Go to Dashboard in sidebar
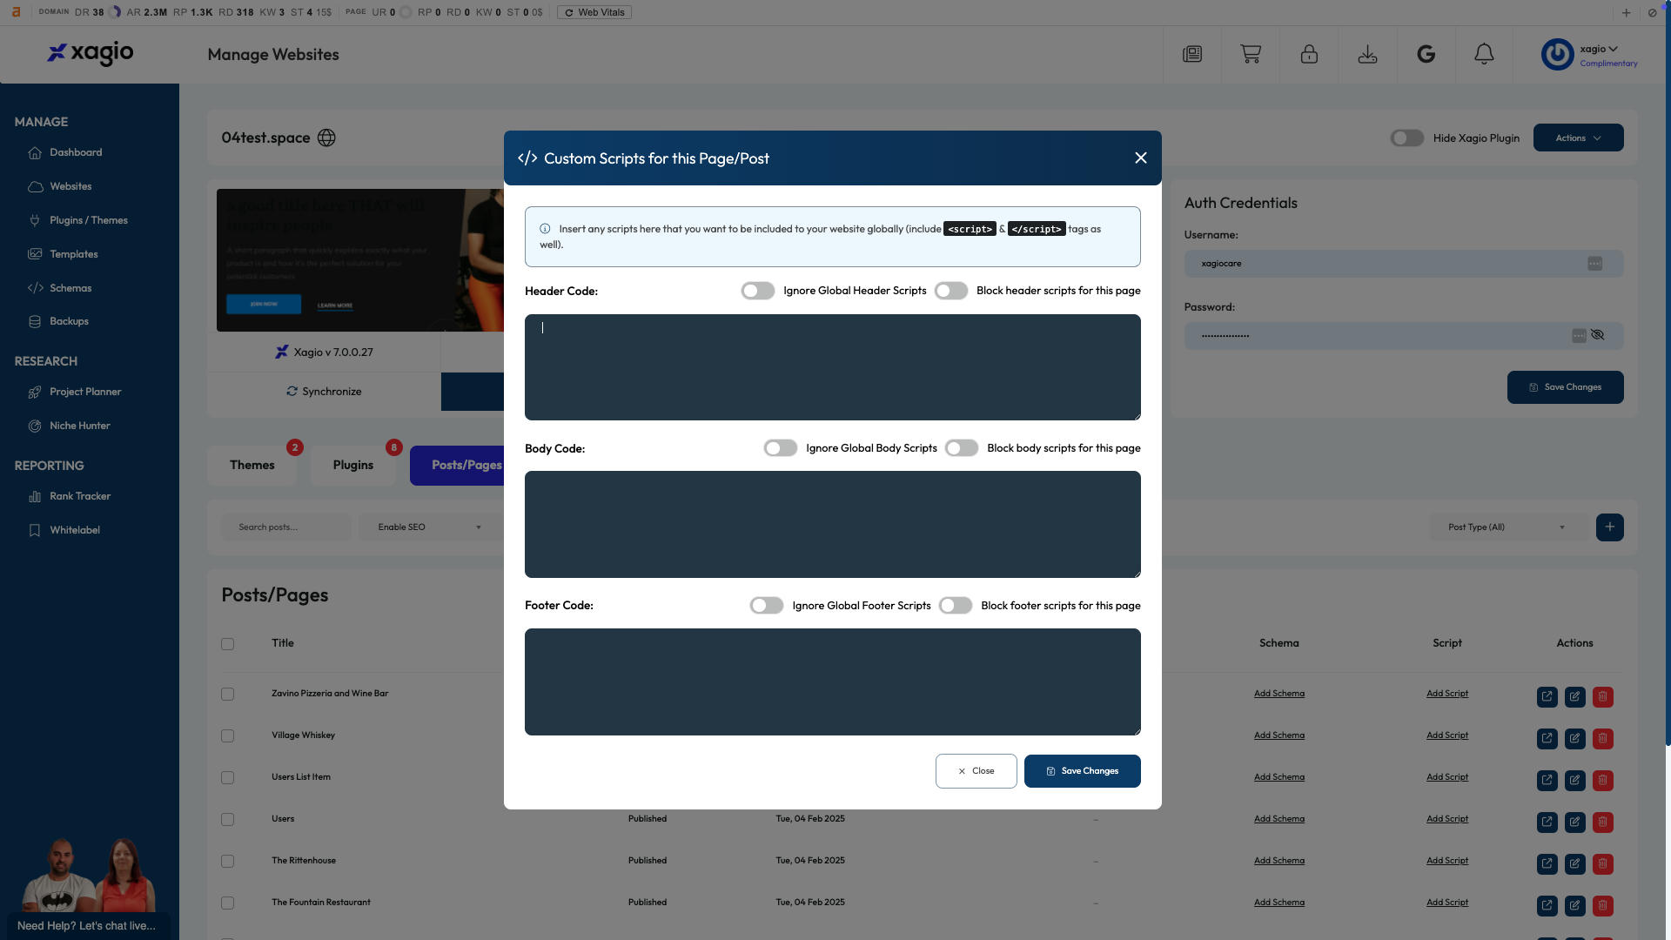1671x940 pixels. click(76, 152)
